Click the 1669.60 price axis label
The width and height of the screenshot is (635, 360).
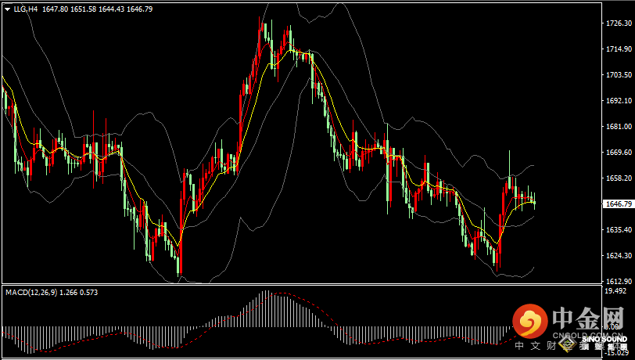[619, 152]
